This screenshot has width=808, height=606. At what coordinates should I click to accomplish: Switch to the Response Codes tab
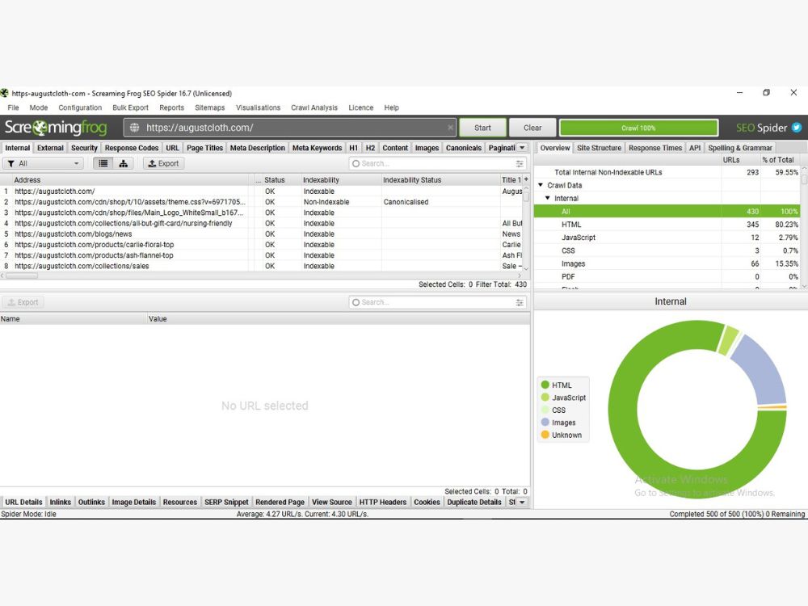point(132,148)
